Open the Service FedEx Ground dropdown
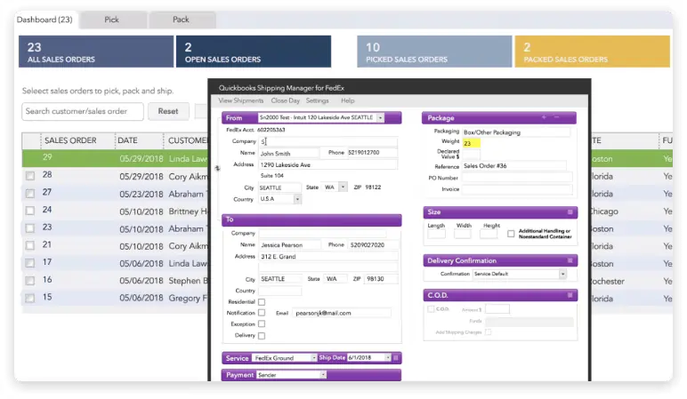Screen dimensions: 687x399 pos(314,358)
